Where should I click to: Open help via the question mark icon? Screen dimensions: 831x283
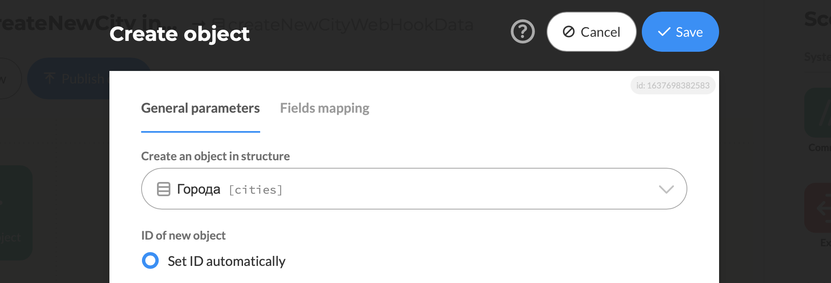point(522,31)
